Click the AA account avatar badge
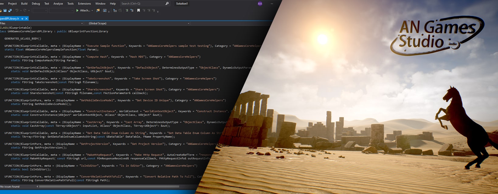Viewport: 498px width, 194px height. [x=260, y=4]
